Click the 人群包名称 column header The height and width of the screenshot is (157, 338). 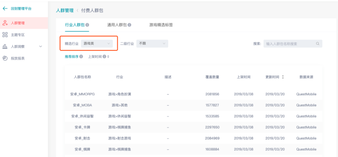82,77
